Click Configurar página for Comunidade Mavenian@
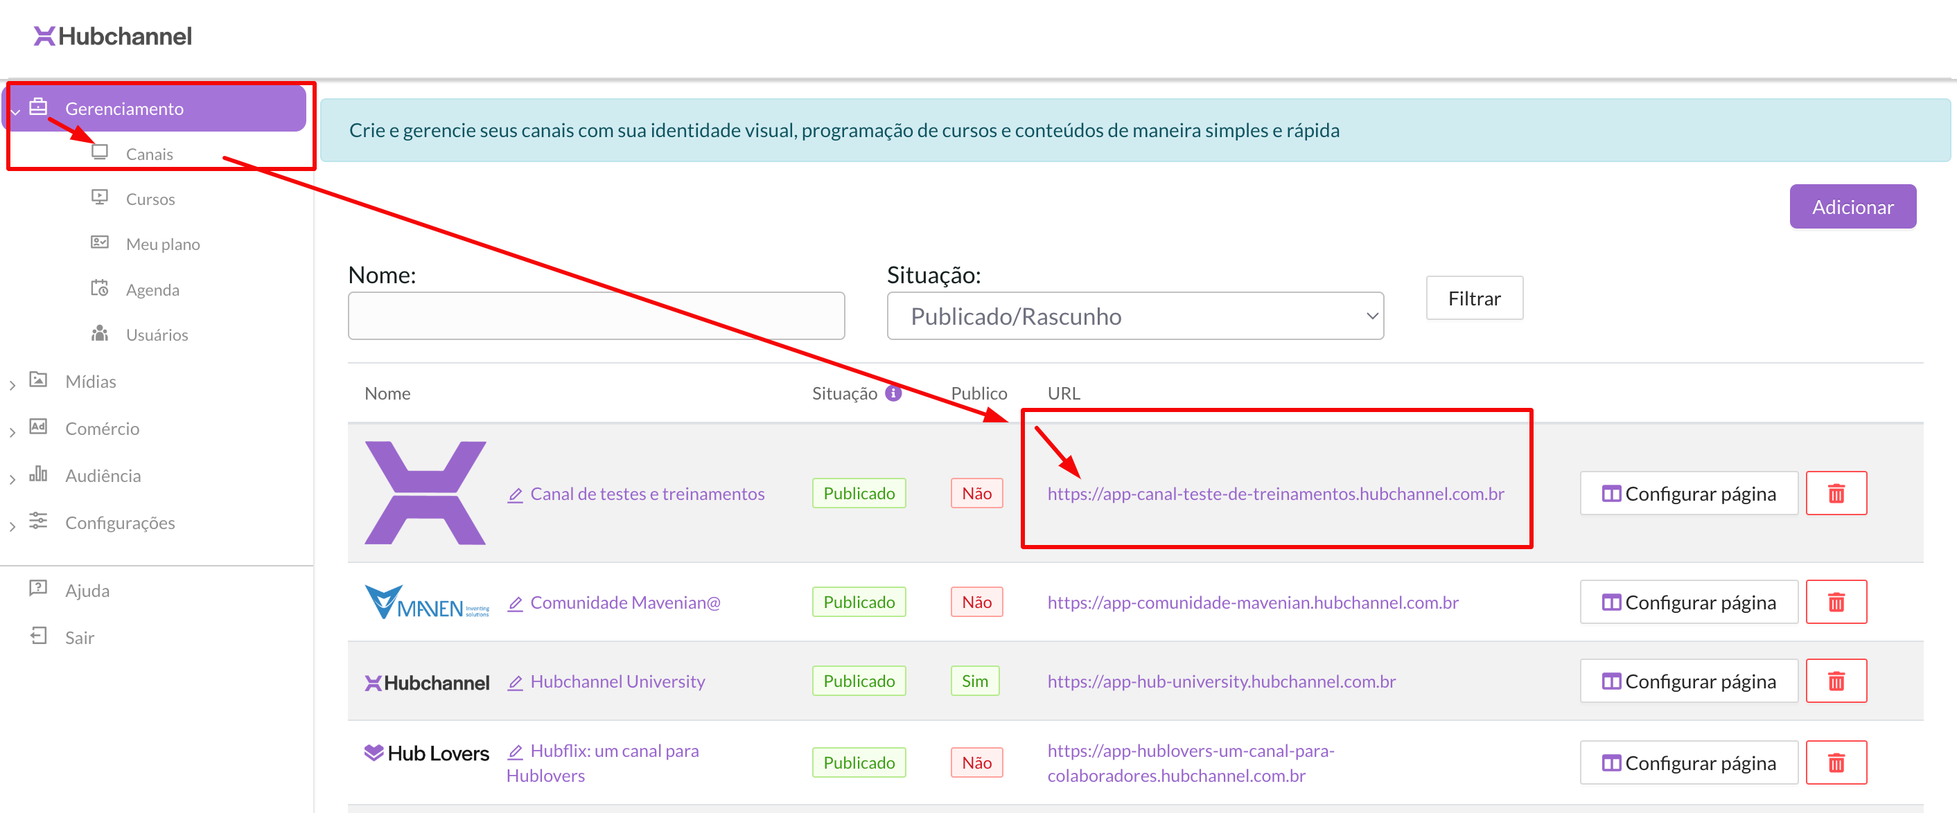The image size is (1957, 813). [x=1688, y=602]
